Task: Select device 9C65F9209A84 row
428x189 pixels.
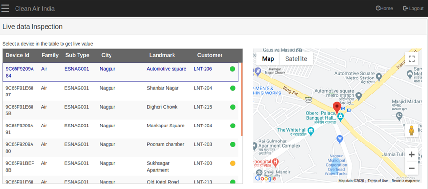Action: pyautogui.click(x=121, y=72)
